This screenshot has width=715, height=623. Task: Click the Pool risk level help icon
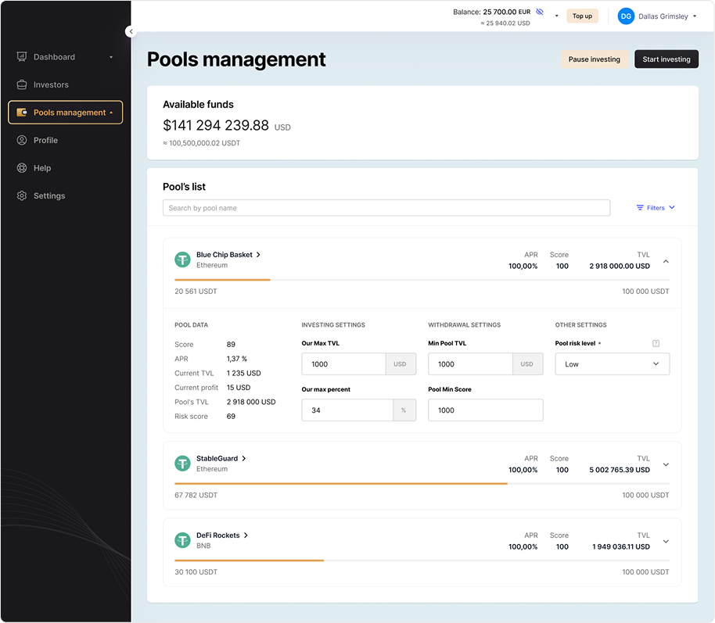point(656,343)
